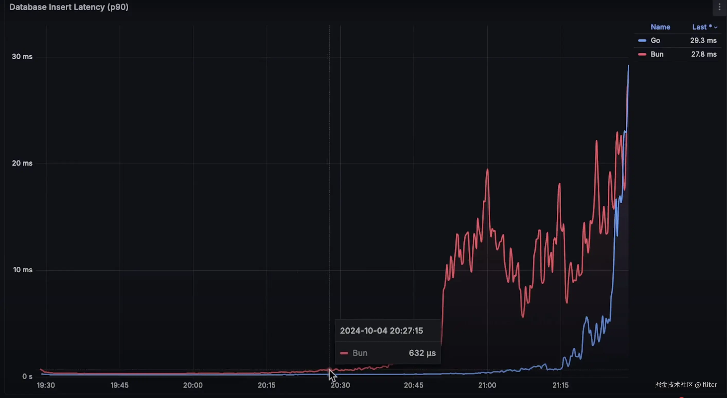Click the 19:30 time axis label

(x=46, y=385)
